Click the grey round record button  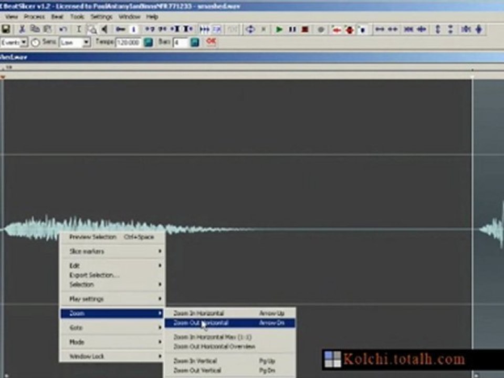[320, 30]
